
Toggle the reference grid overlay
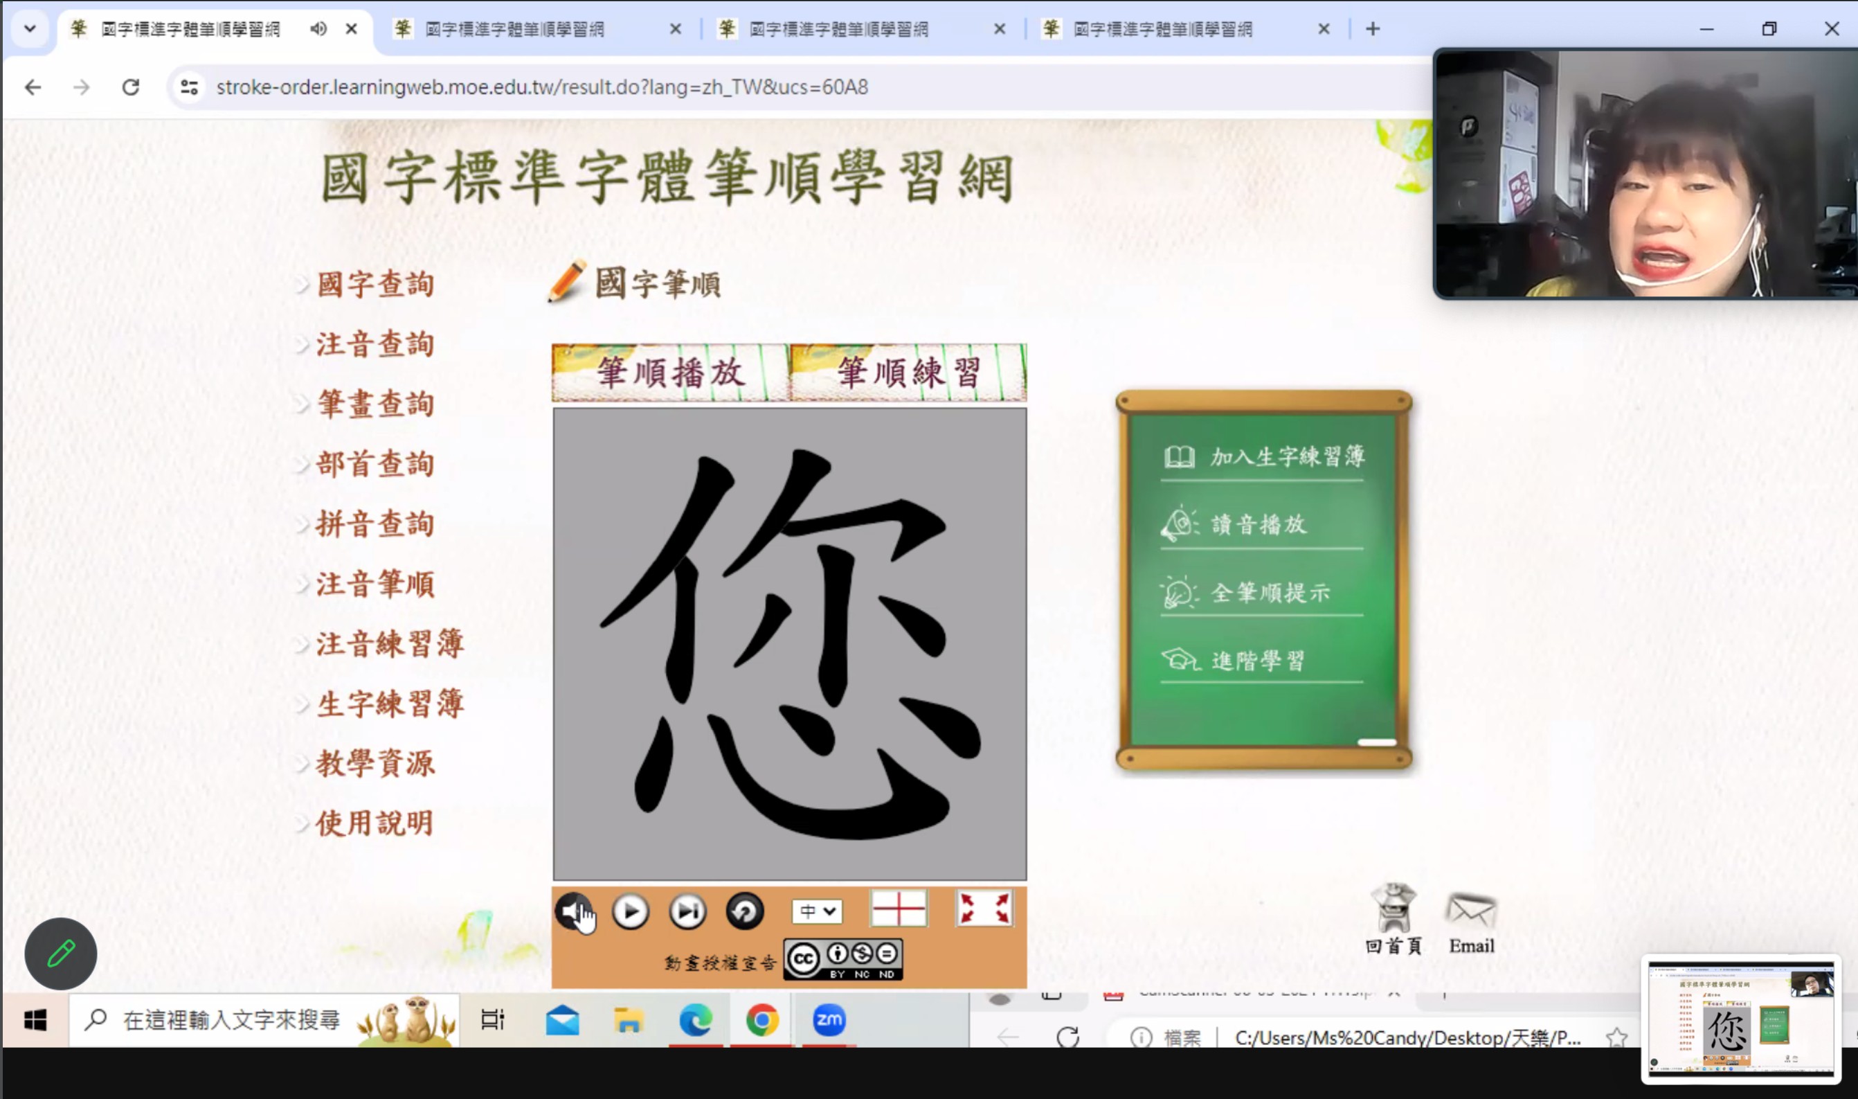[x=897, y=910]
